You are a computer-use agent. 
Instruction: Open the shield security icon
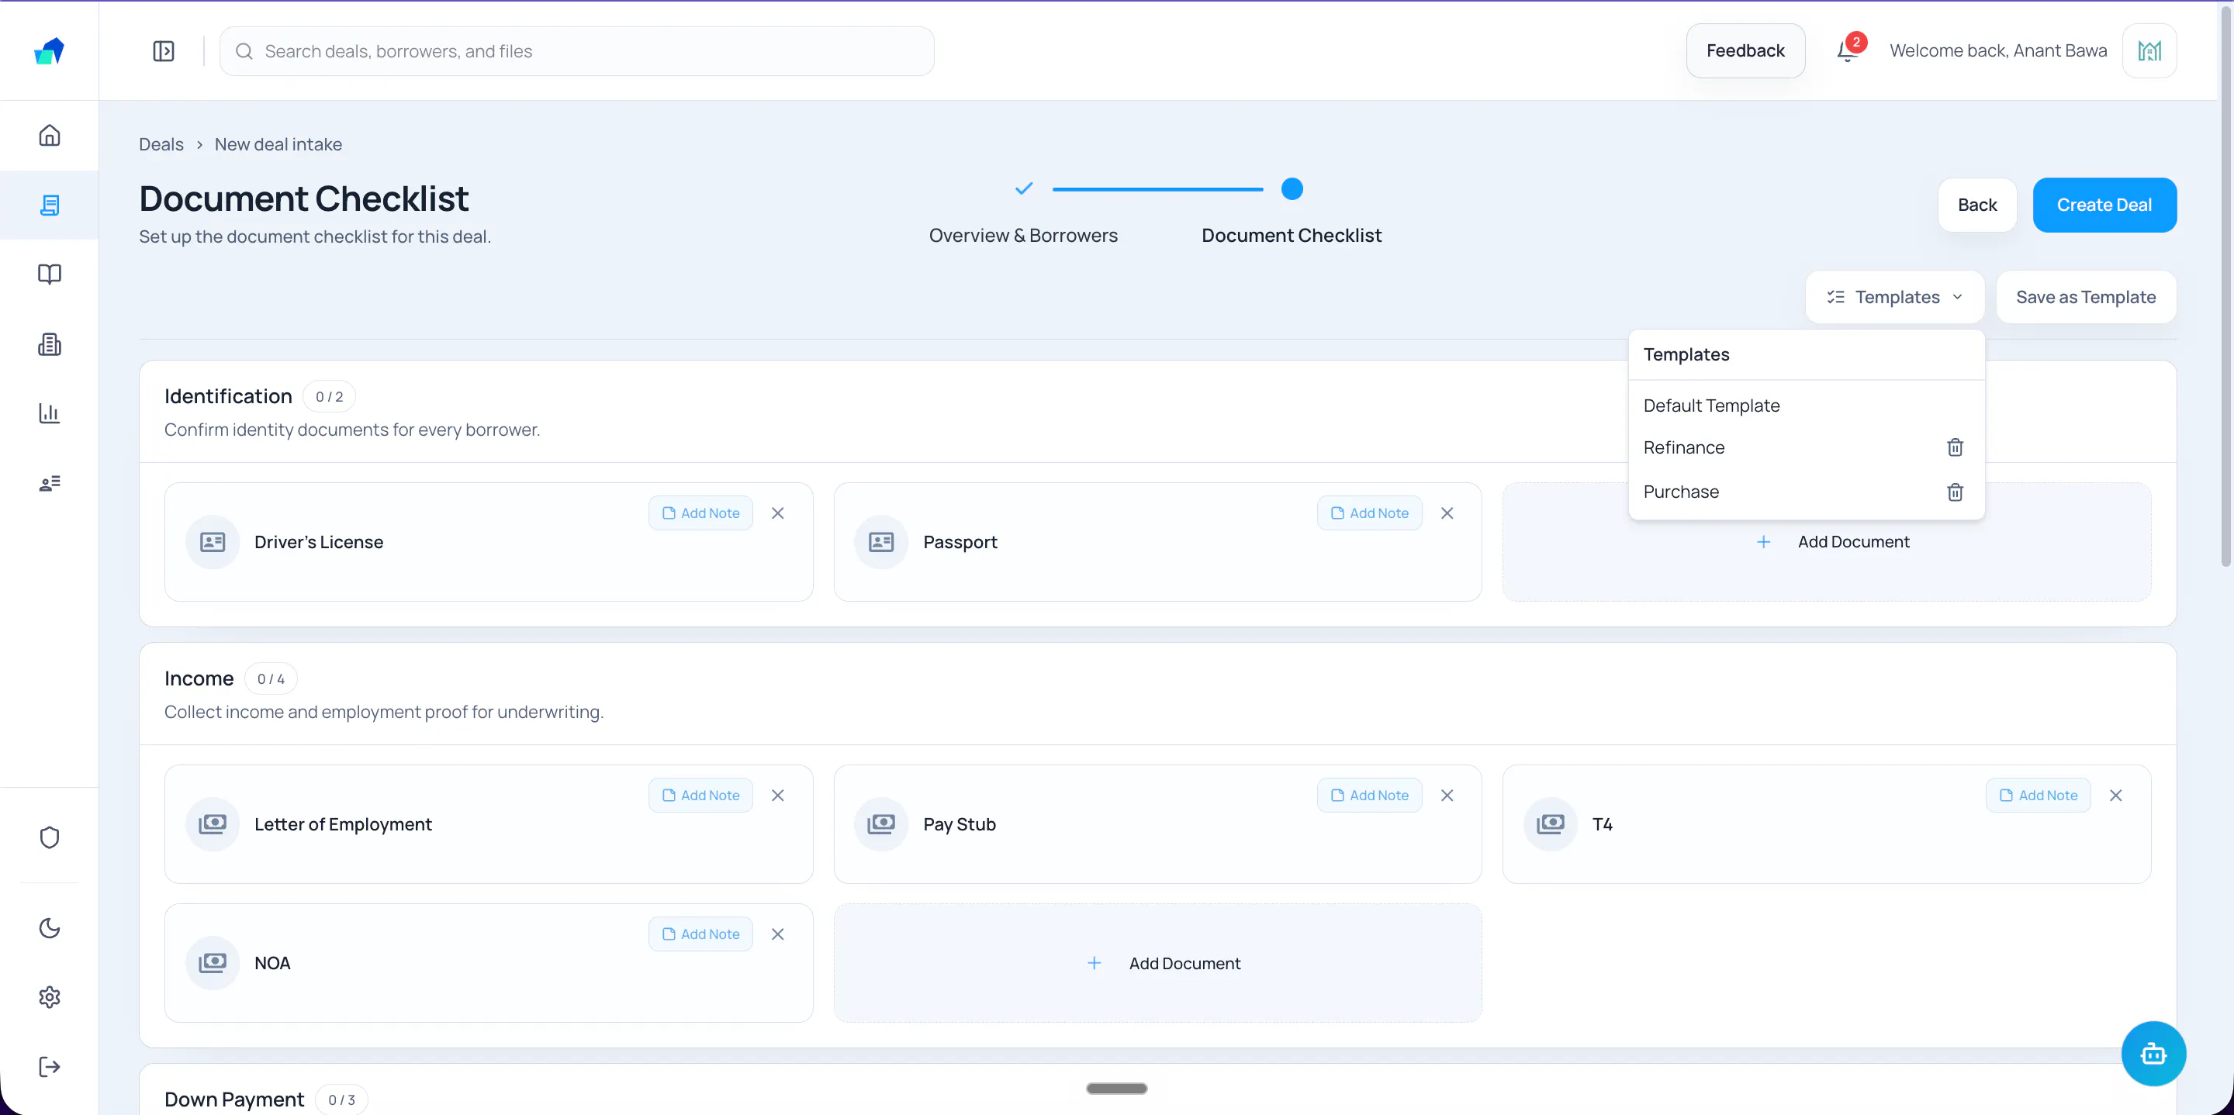point(50,837)
